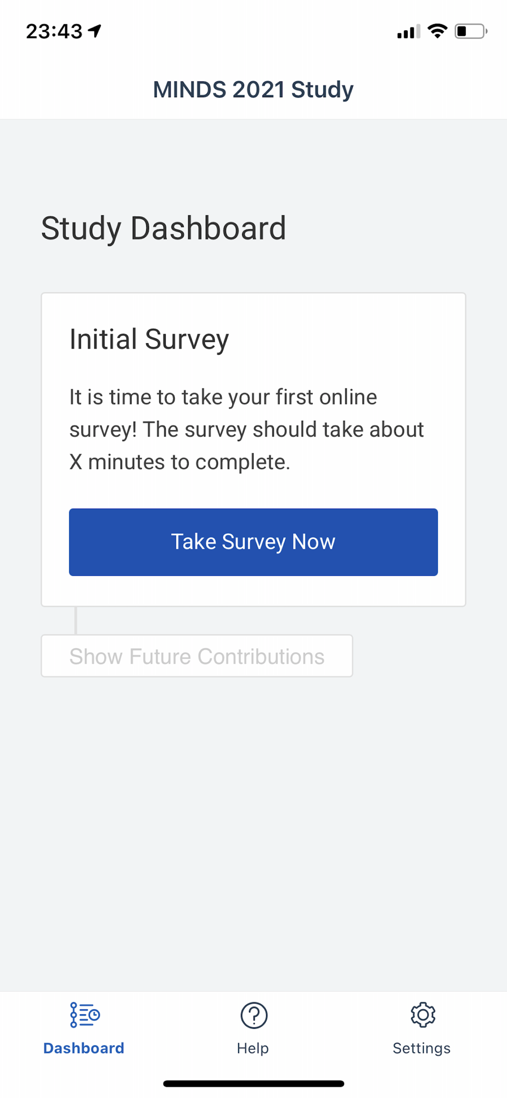Open Help via the question mark icon
The height and width of the screenshot is (1098, 507).
[x=253, y=1015]
